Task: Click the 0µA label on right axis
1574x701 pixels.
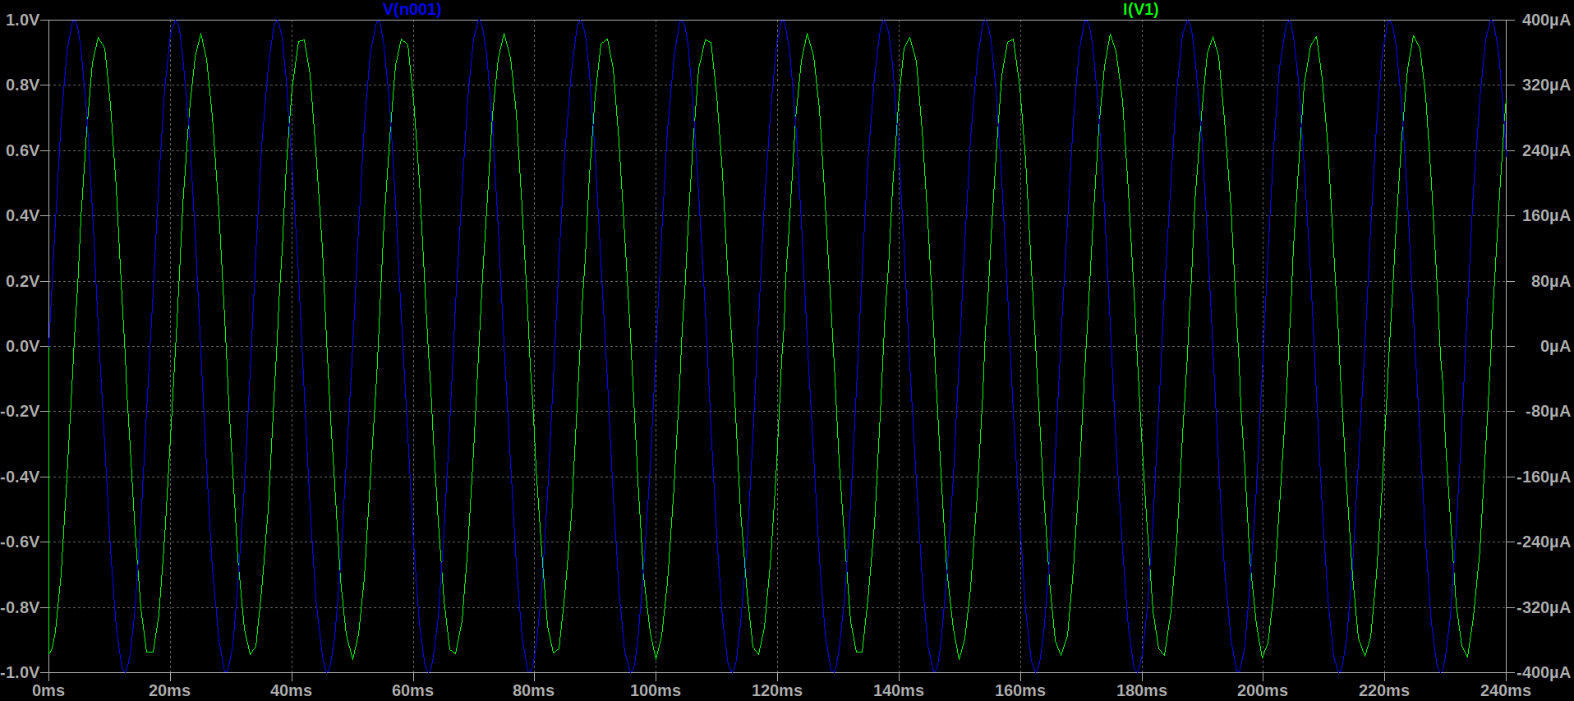Action: point(1554,346)
